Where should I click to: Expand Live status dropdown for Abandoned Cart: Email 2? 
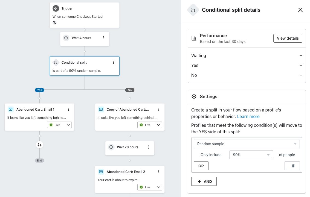tap(150, 187)
